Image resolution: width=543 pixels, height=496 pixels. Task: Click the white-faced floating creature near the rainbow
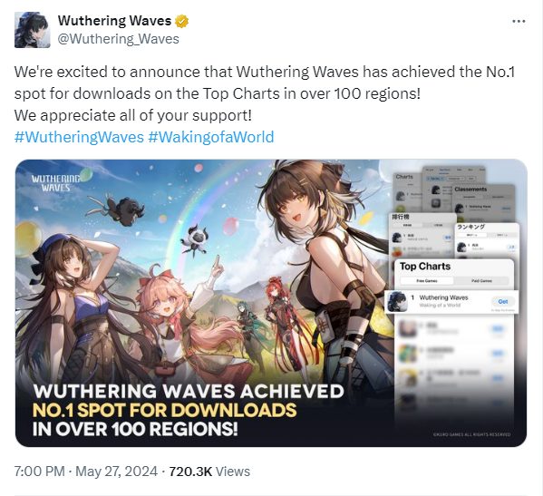pyautogui.click(x=195, y=239)
